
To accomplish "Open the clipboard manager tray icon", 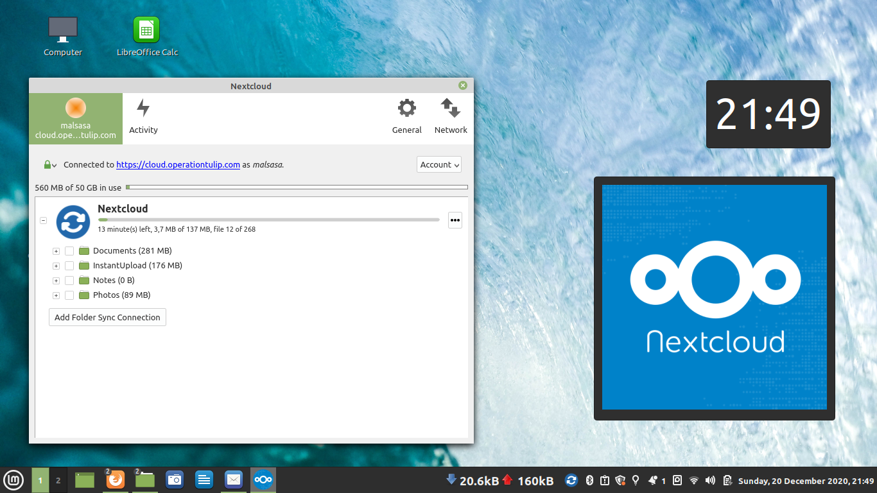I will coord(727,480).
